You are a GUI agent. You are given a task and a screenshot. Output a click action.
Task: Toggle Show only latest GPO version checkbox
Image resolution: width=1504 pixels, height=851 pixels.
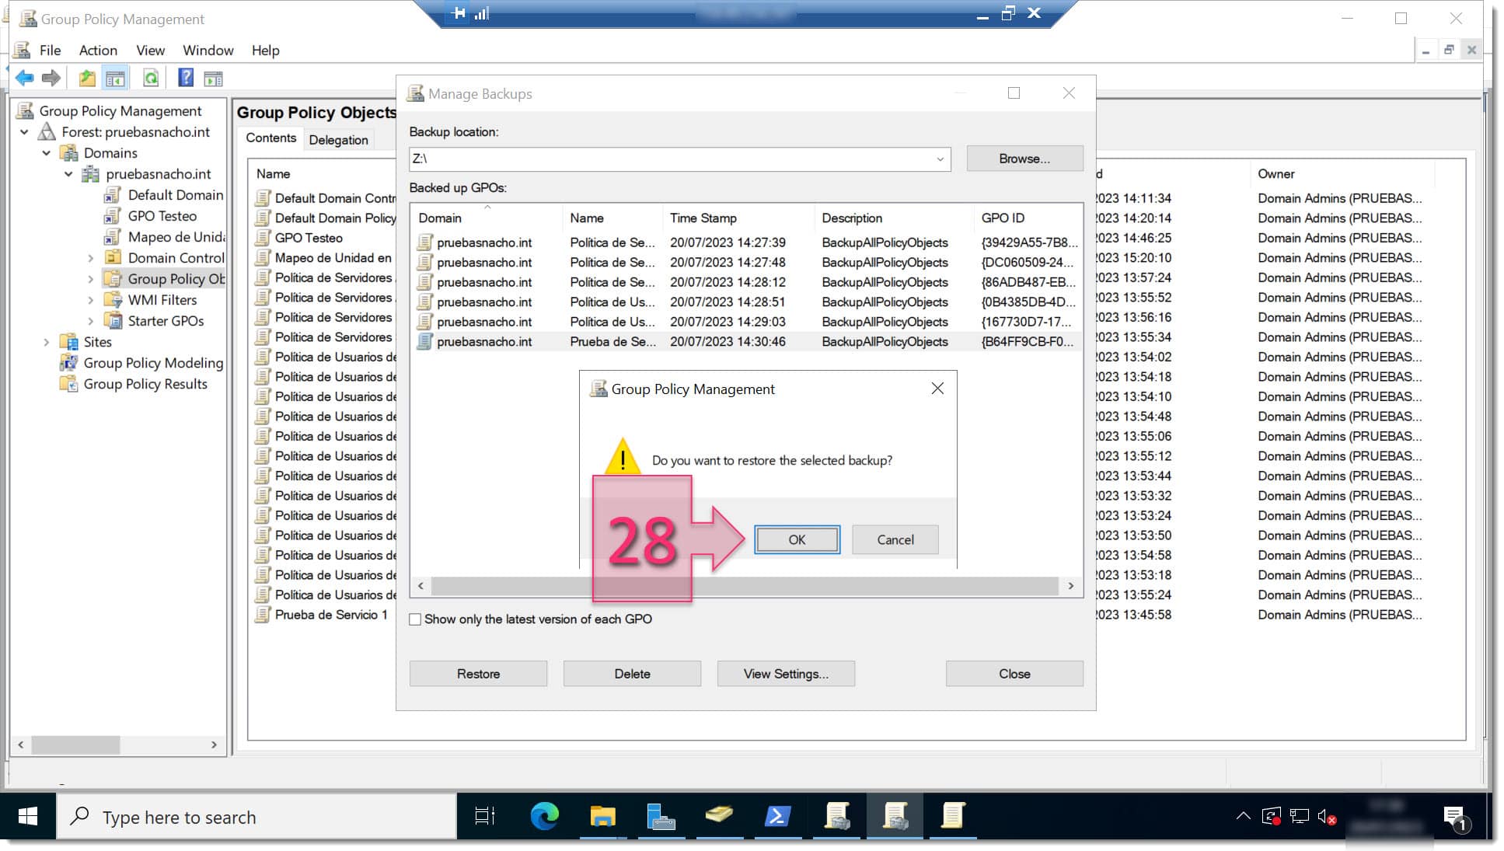coord(415,619)
